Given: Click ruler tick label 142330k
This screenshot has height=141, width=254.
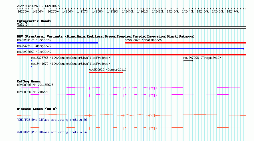Looking at the screenshot, I should (23, 11).
